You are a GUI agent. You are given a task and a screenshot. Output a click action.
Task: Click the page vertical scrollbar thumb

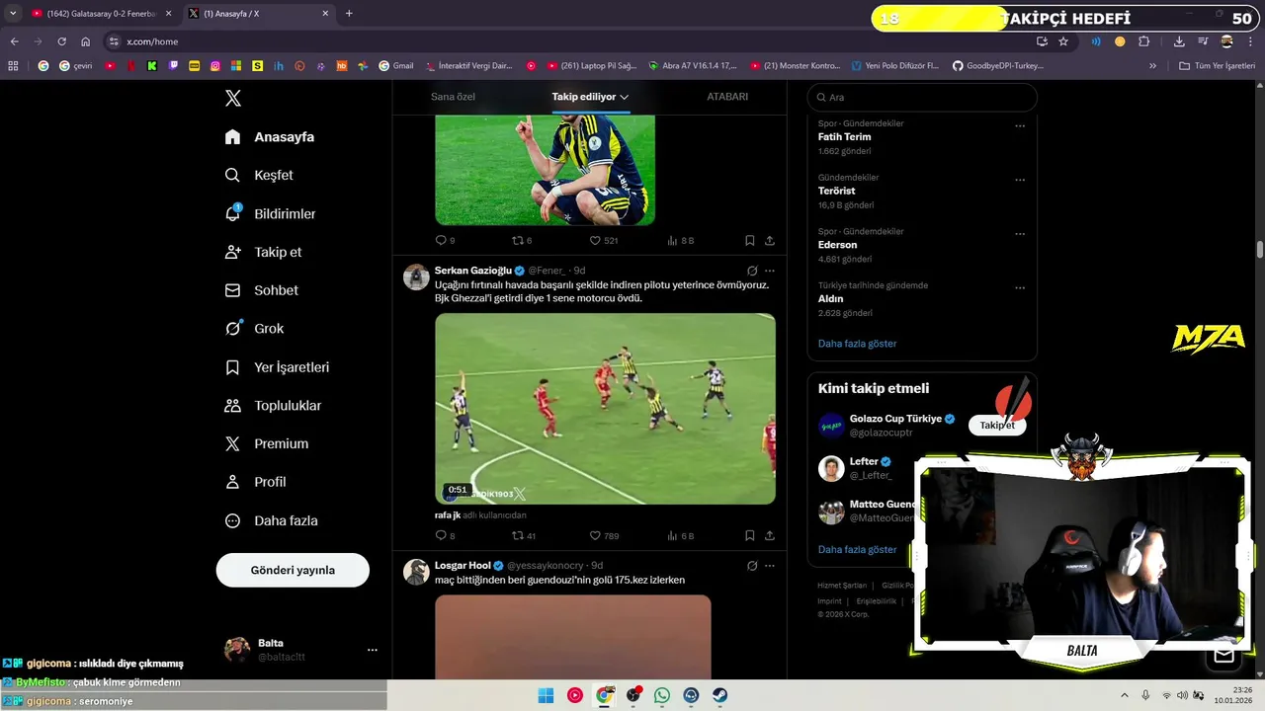pos(1260,249)
